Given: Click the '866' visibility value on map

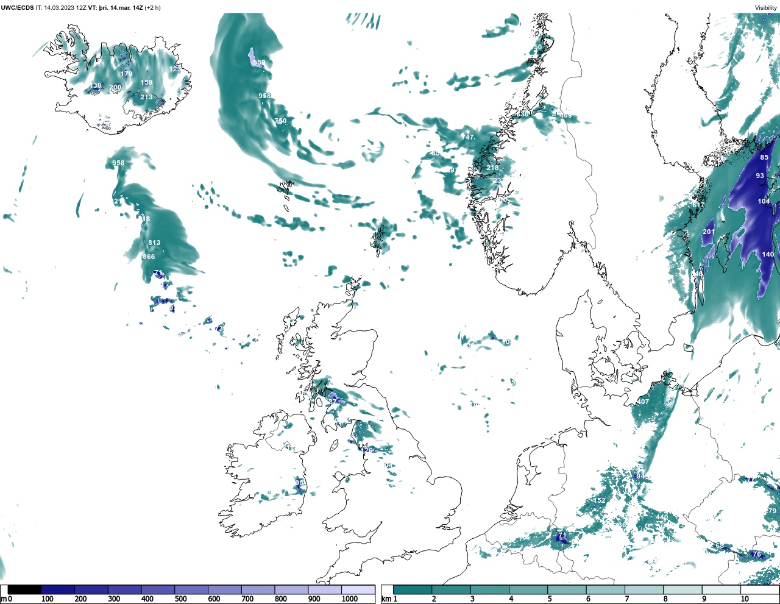Looking at the screenshot, I should pyautogui.click(x=149, y=257).
